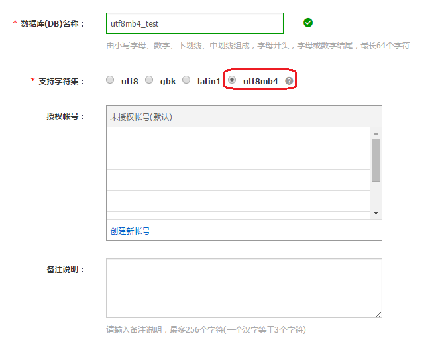Click the 授权帐号 field label
This screenshot has width=440, height=338.
click(x=65, y=117)
